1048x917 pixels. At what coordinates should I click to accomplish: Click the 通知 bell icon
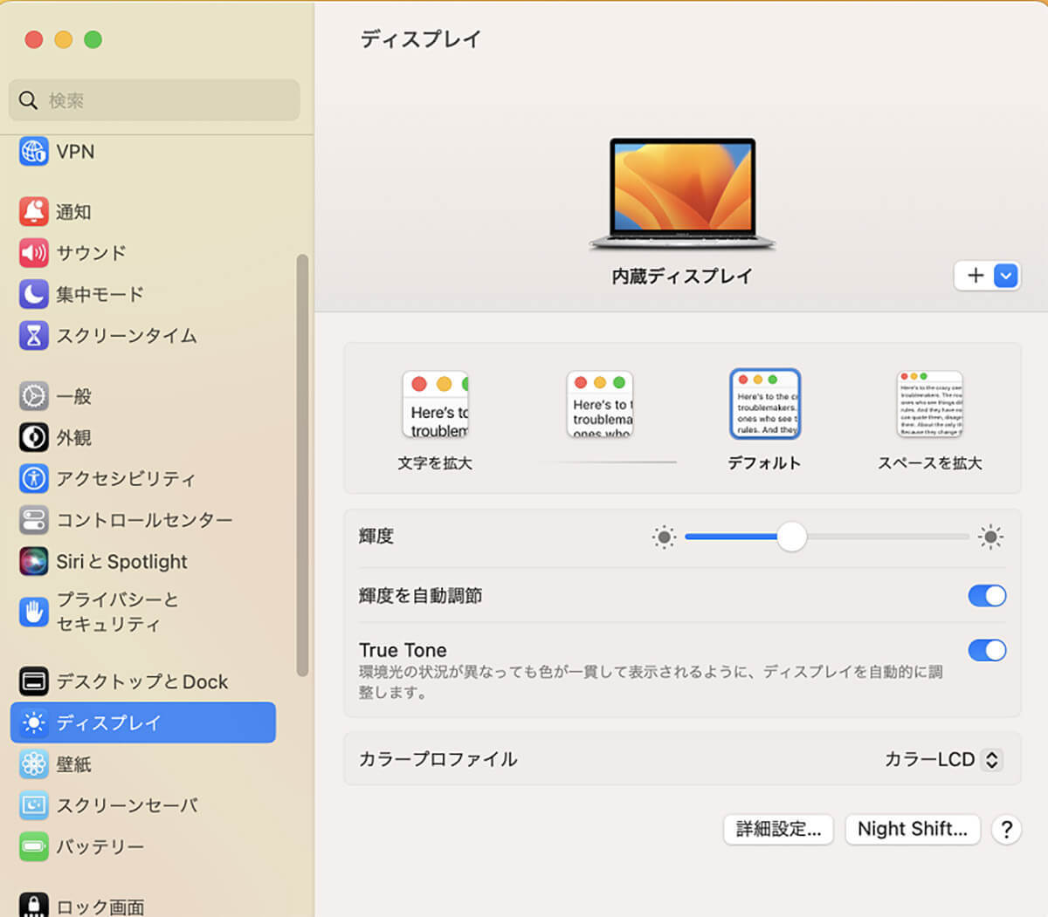(x=33, y=211)
